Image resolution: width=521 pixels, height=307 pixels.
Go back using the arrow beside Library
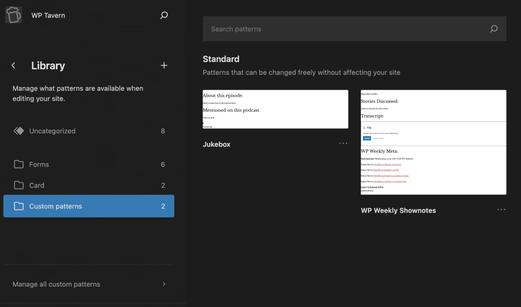14,66
